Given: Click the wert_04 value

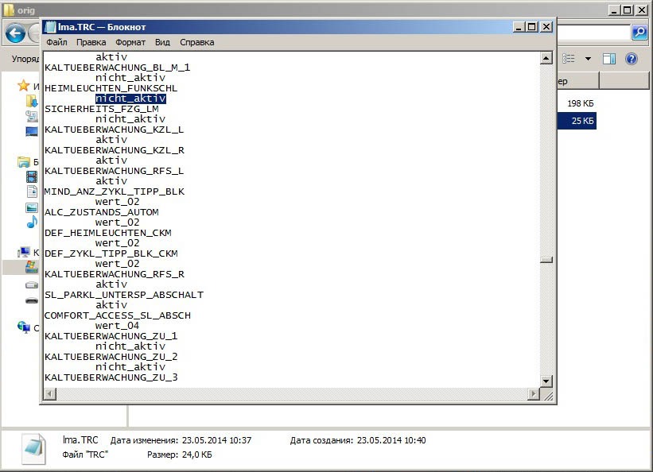Looking at the screenshot, I should pyautogui.click(x=117, y=326).
